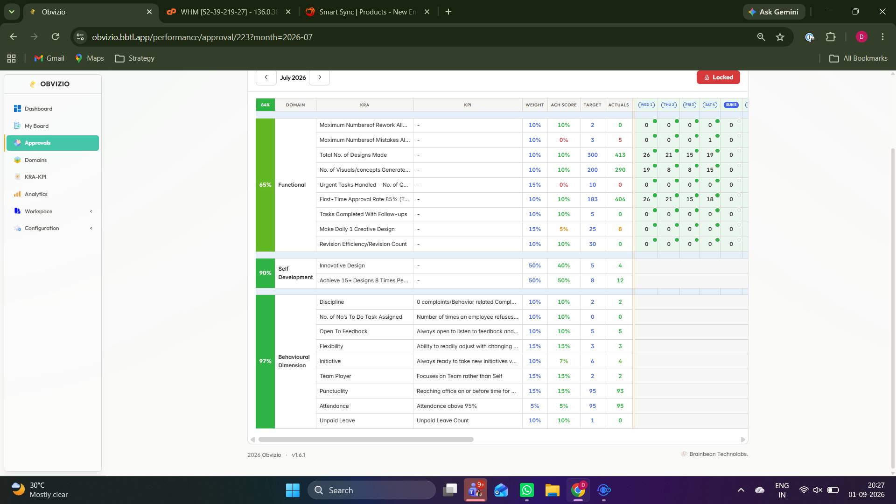Click the browser address bar URL

tap(202, 37)
